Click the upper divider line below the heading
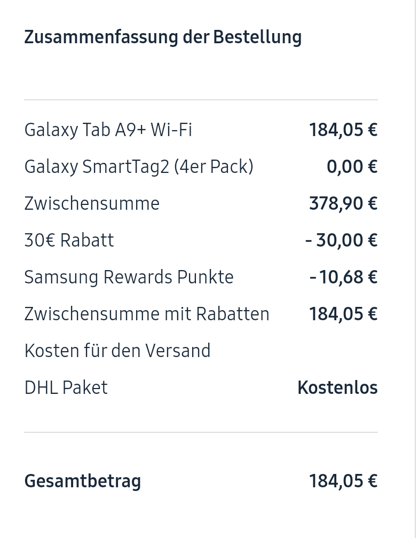 tap(201, 100)
